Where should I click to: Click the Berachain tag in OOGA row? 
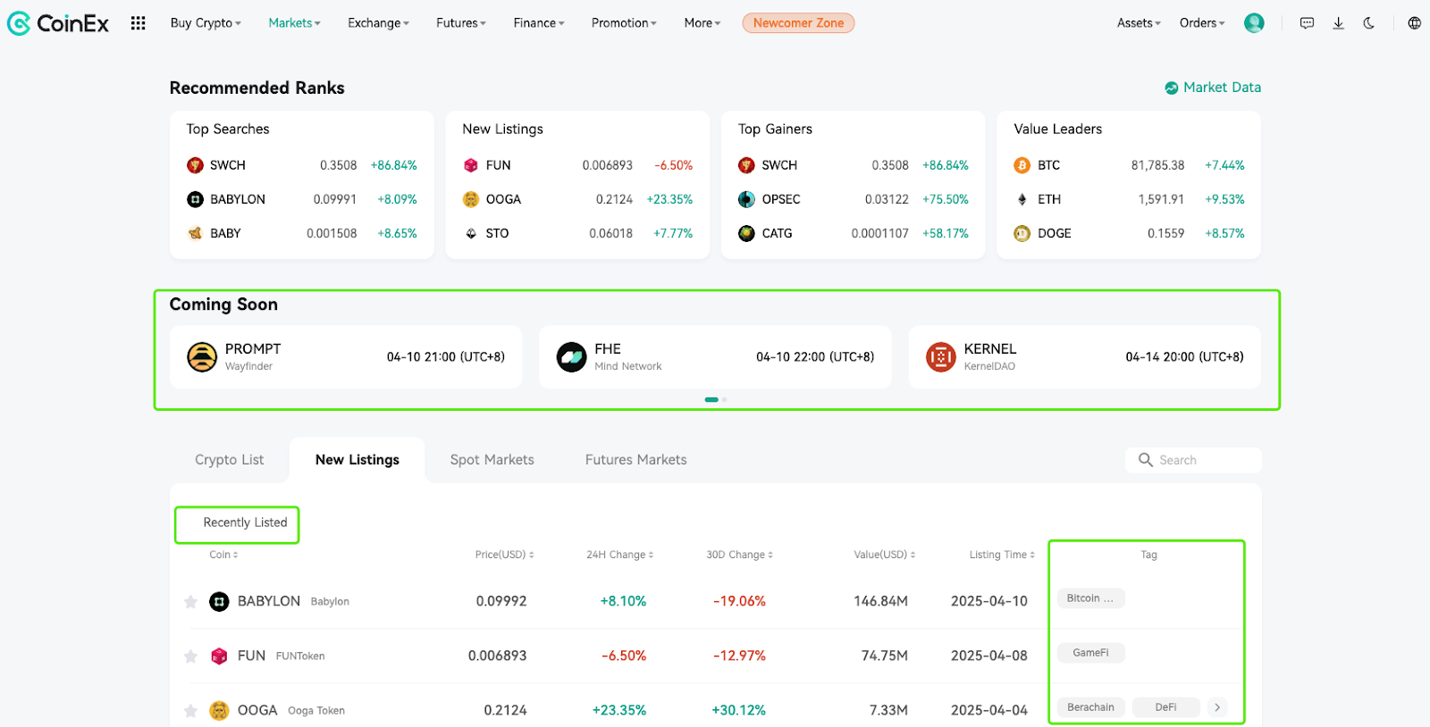[1090, 707]
